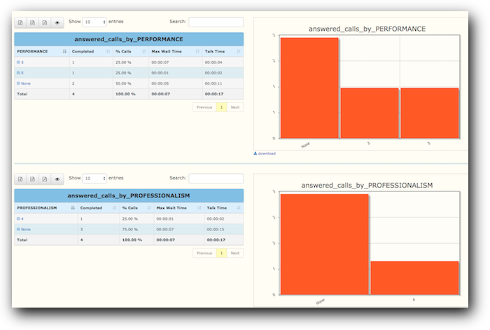This screenshot has height=330, width=490.
Task: Sort PROFESSIONALISM table by Max Wait Time
Action: pos(178,207)
